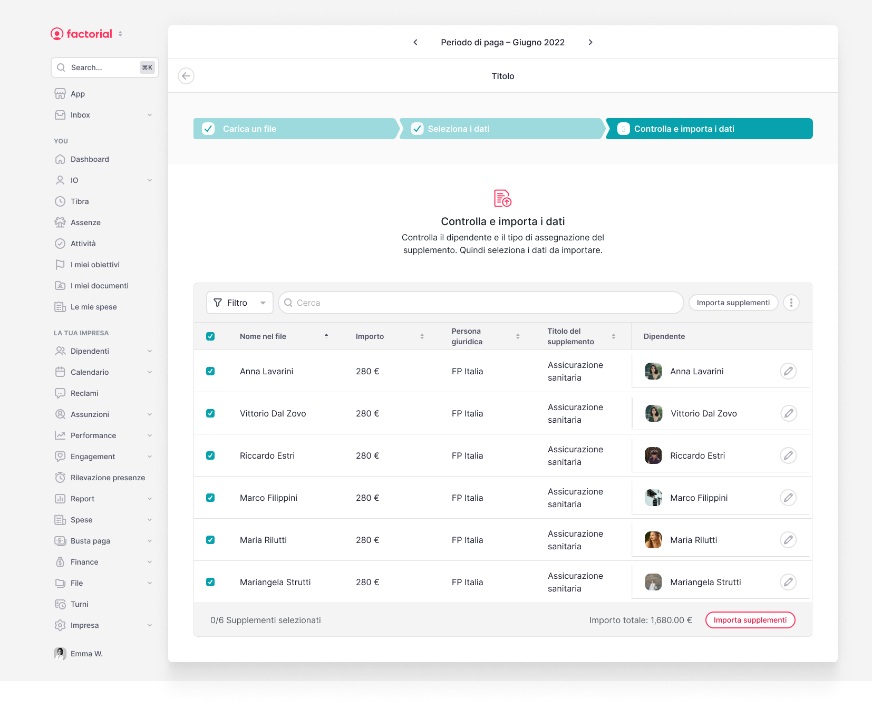Screen dimensions: 872x708
Task: Open the Impresa menu item
Action: pyautogui.click(x=104, y=625)
